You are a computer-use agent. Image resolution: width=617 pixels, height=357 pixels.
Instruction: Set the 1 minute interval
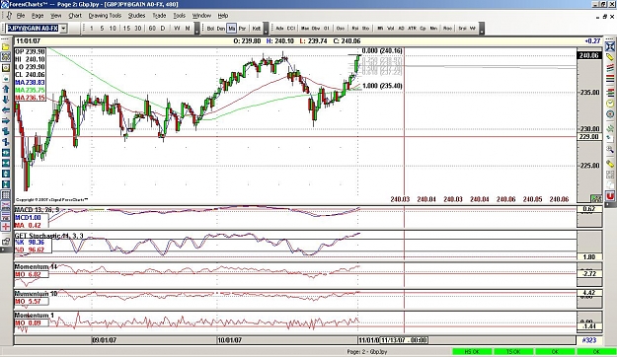[92, 29]
